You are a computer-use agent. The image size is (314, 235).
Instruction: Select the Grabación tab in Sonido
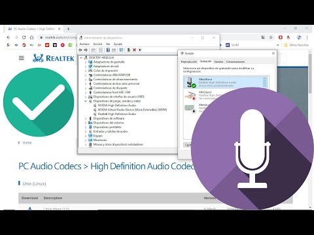[205, 61]
